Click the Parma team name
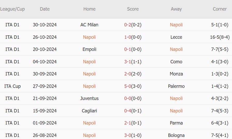 pos(176,123)
